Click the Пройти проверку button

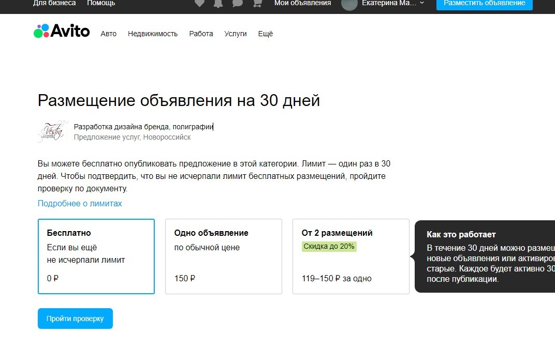click(76, 319)
